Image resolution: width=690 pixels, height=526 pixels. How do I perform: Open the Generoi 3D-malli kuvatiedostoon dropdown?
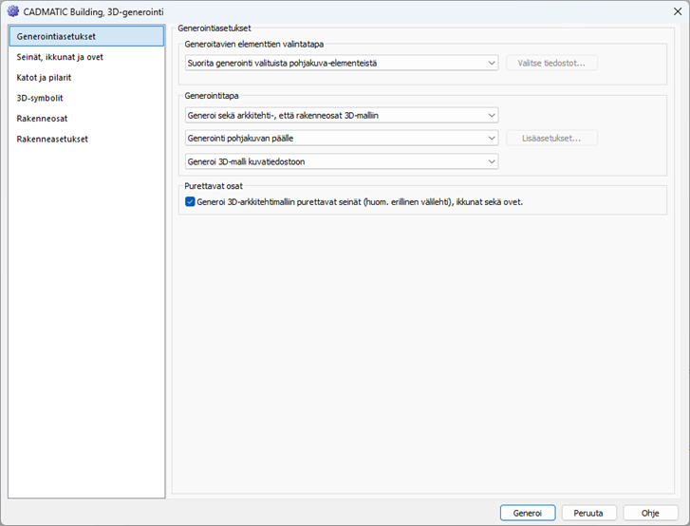click(342, 161)
